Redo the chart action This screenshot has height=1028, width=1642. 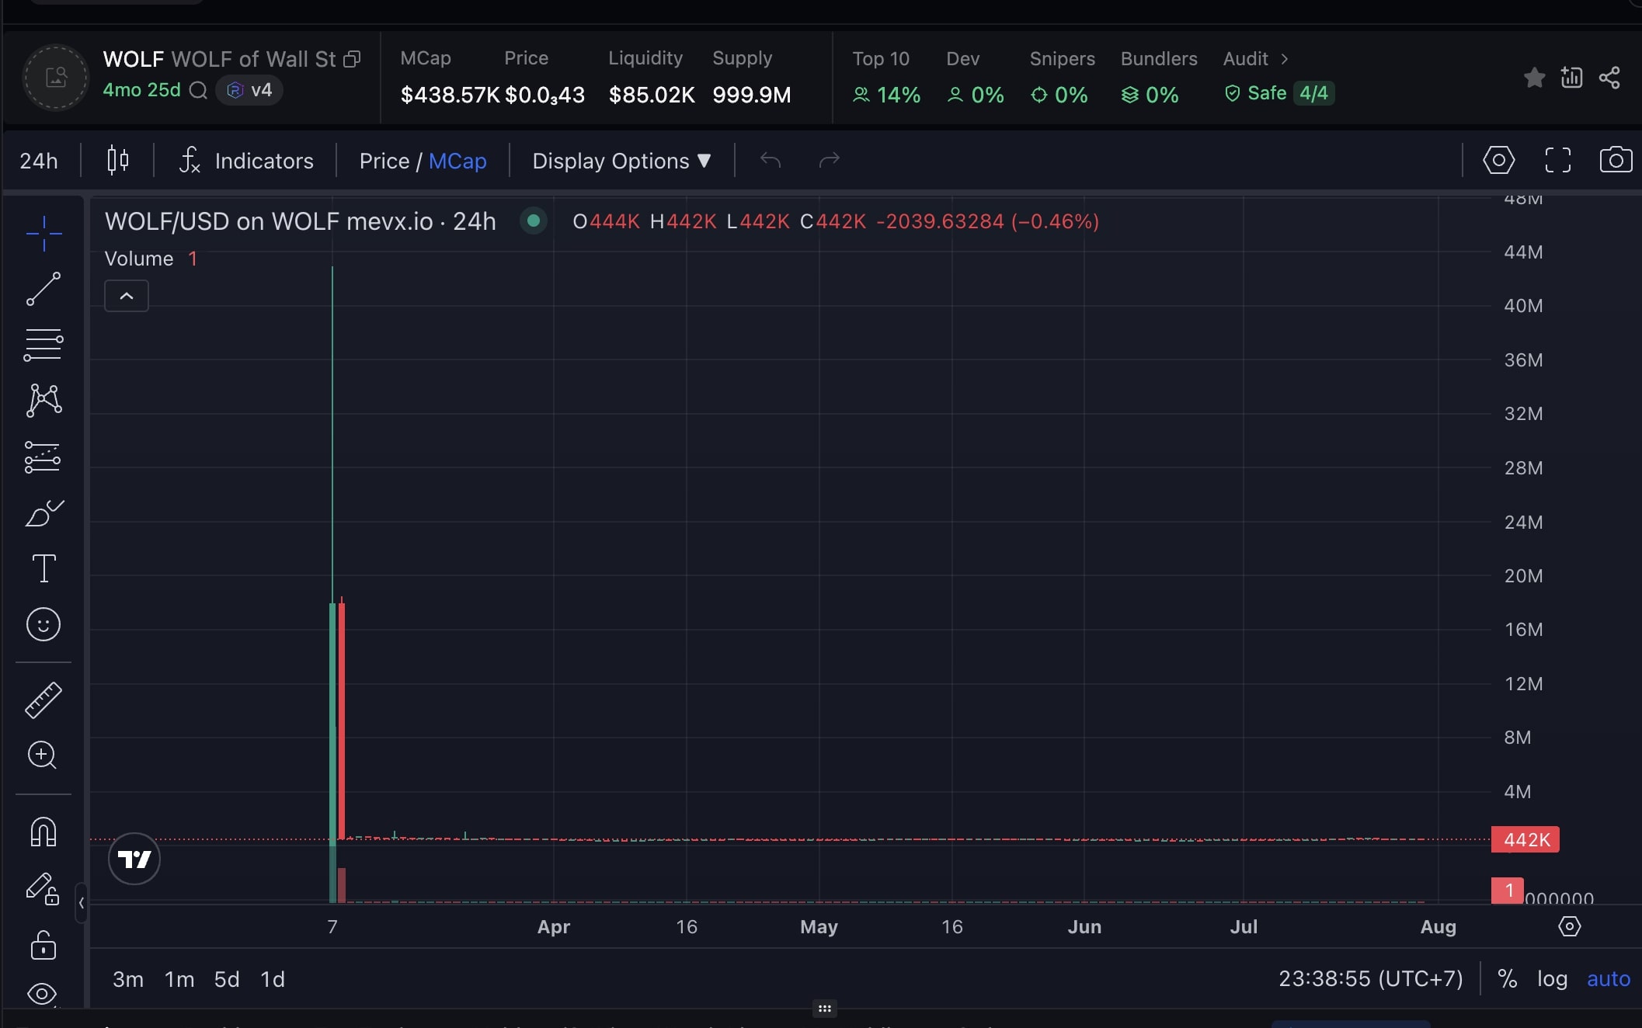point(830,160)
